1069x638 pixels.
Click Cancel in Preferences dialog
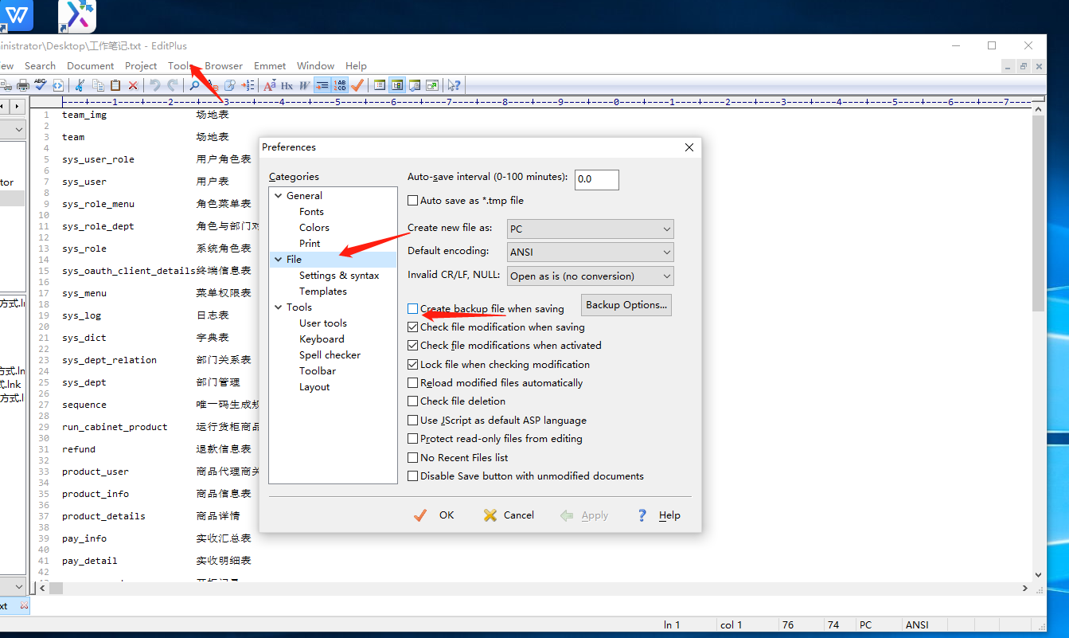(x=509, y=515)
